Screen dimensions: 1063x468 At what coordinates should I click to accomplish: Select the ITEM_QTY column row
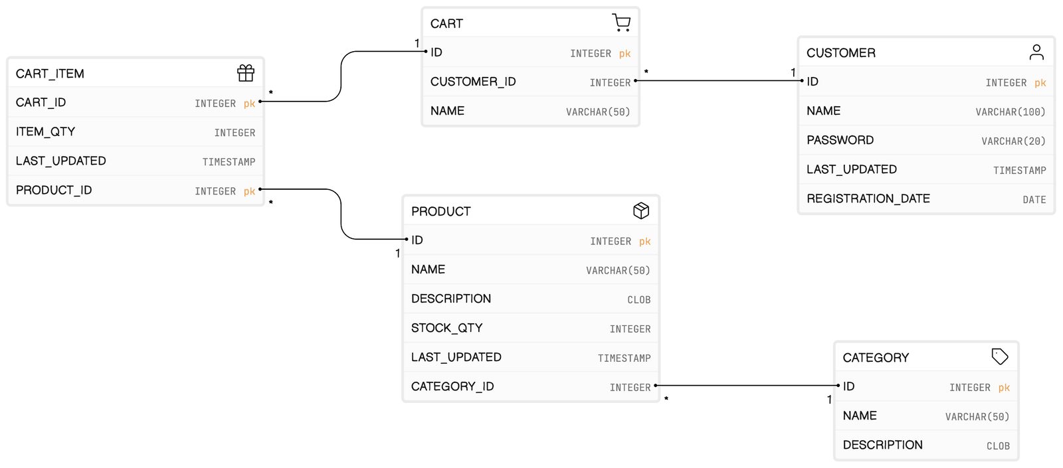click(136, 131)
